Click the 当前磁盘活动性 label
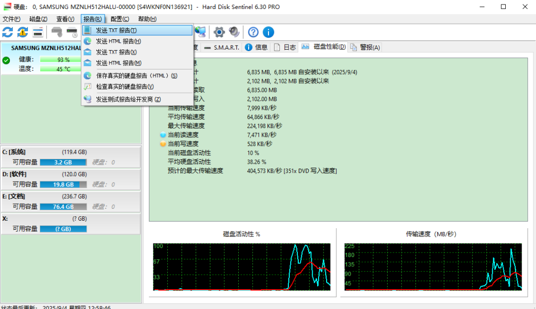This screenshot has width=536, height=309. click(189, 153)
